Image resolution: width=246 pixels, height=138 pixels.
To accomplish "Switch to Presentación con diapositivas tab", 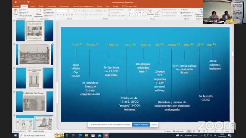I will click(83, 6).
